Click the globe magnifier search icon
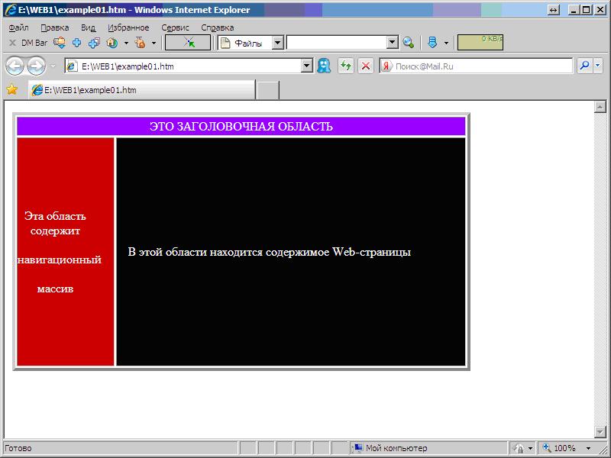This screenshot has height=458, width=611. coord(409,43)
